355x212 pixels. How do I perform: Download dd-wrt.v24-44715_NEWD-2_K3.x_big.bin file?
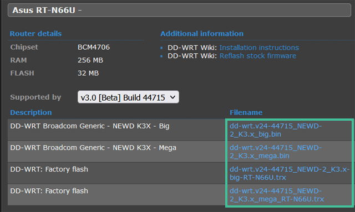[276, 130]
